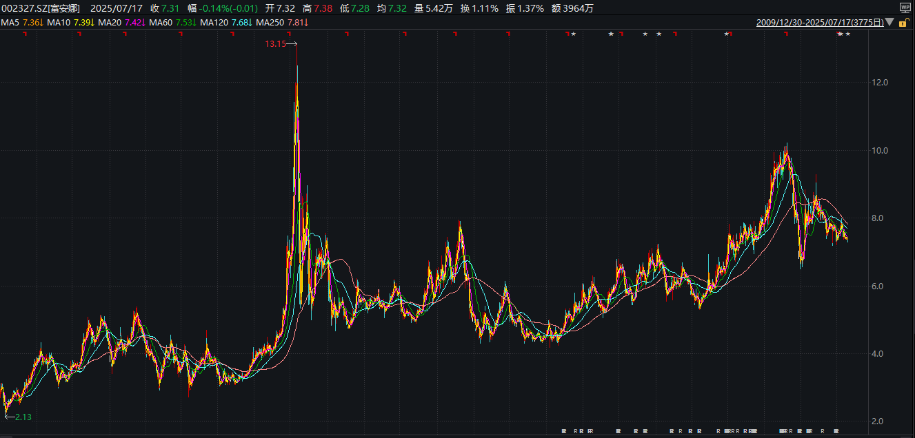The image size is (915, 438).
Task: Click the turnover rate 换 1.11%
Action: point(479,8)
